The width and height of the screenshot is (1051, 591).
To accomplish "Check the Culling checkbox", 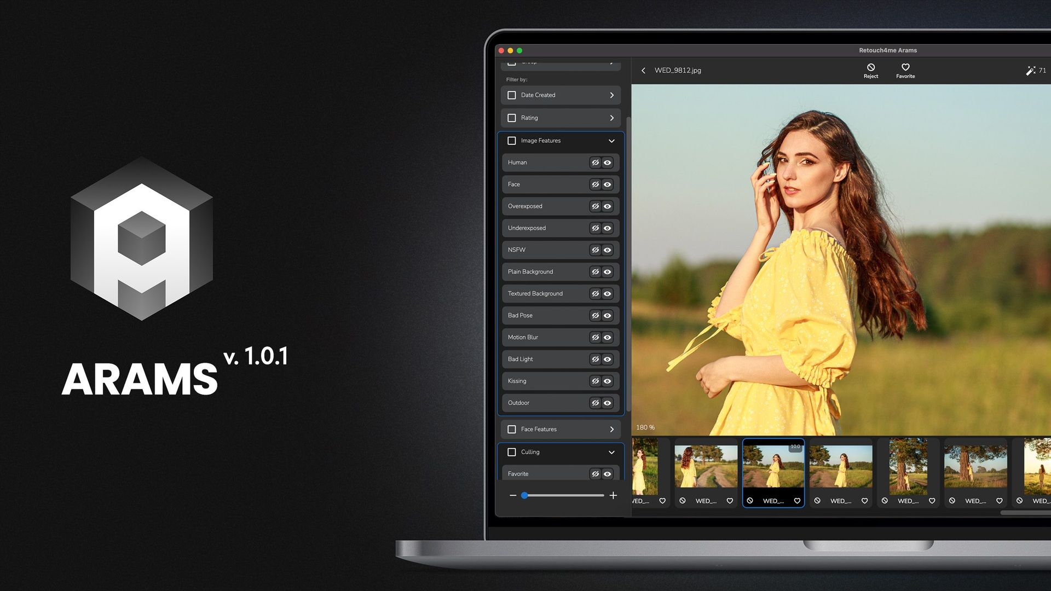I will [x=512, y=452].
